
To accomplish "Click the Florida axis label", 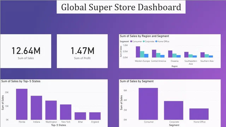I will [x=22, y=122].
